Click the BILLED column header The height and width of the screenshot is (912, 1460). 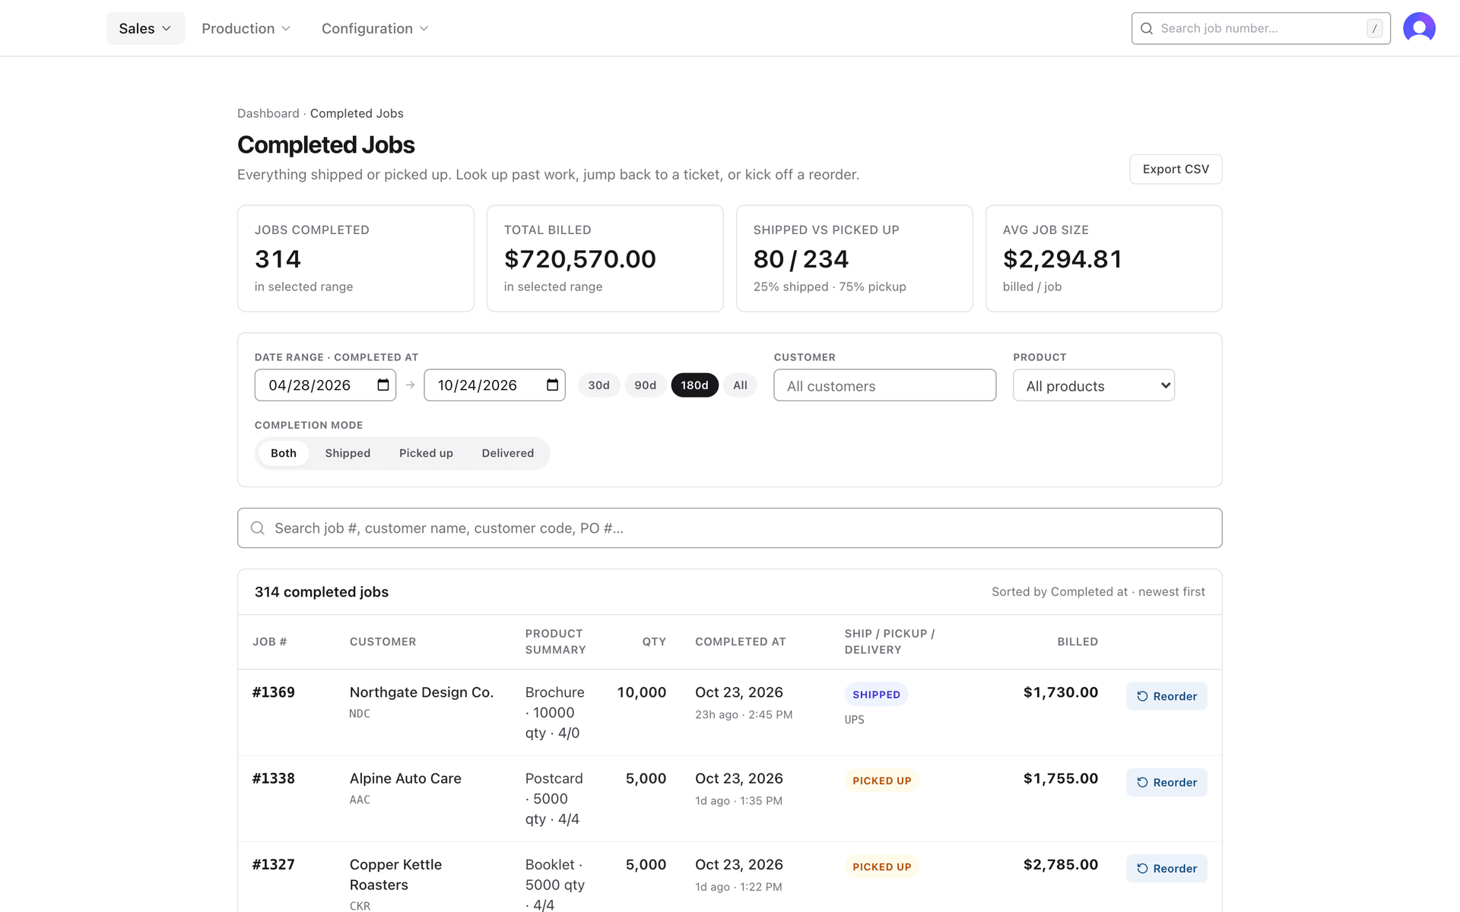click(x=1078, y=641)
